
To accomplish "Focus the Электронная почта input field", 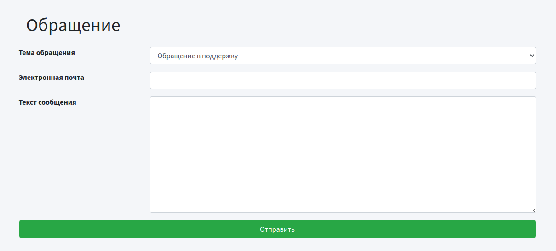I will coord(343,80).
